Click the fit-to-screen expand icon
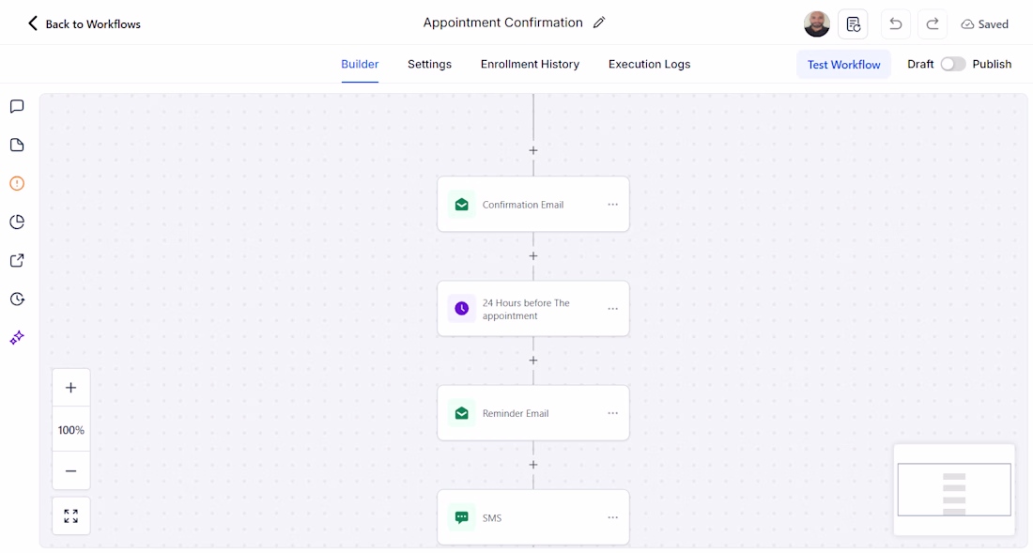This screenshot has width=1033, height=553. coord(71,515)
